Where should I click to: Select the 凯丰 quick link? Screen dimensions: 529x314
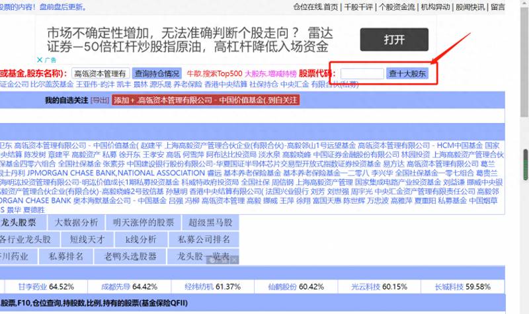coord(124,85)
